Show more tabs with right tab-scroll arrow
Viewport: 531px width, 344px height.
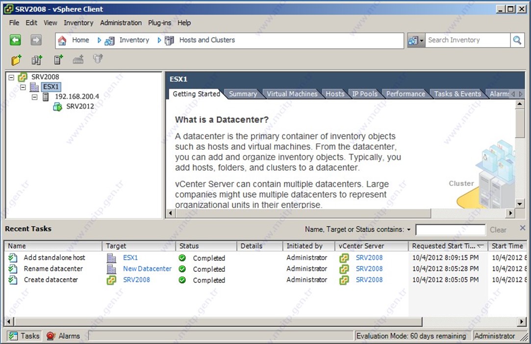pyautogui.click(x=521, y=94)
